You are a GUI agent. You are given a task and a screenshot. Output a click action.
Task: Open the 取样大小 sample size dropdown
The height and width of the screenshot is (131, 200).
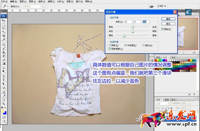coord(34,6)
